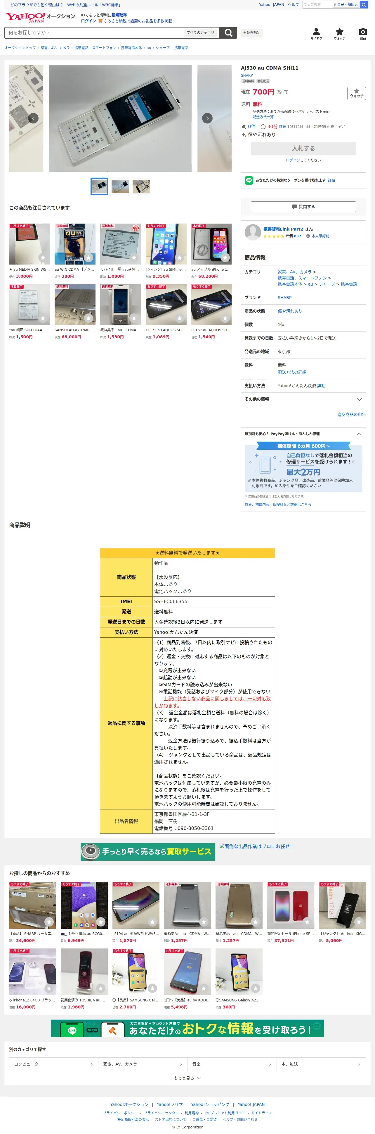Open seller name 携帯販売Link Part2

(283, 229)
